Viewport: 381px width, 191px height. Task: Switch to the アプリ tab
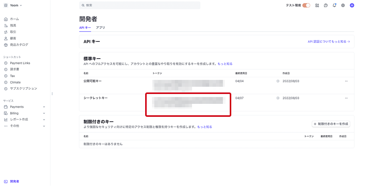[101, 28]
